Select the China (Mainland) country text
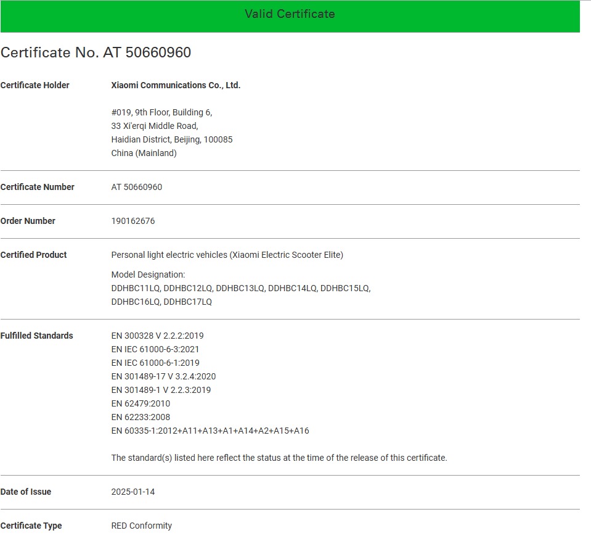Image resolution: width=591 pixels, height=541 pixels. (144, 153)
